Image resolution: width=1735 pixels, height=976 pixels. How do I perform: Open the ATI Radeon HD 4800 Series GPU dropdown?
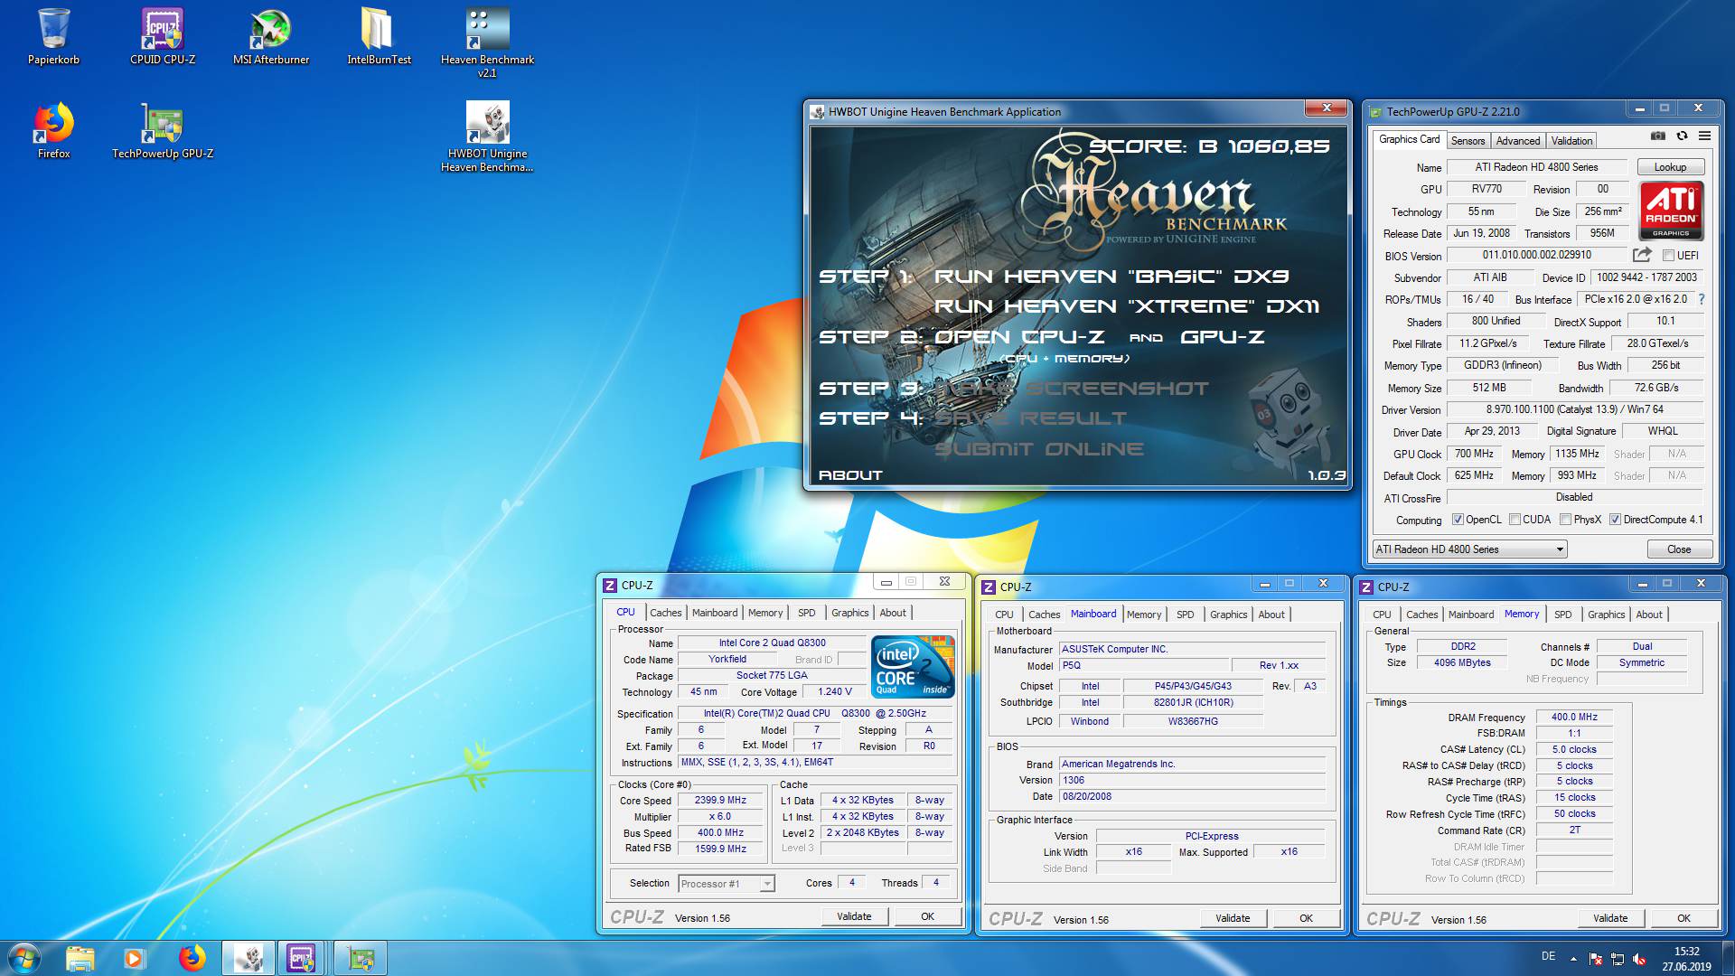tap(1469, 549)
